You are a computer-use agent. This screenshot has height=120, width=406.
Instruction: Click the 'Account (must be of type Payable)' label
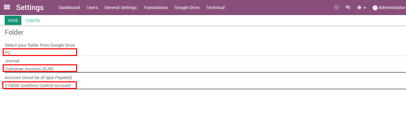38,77
